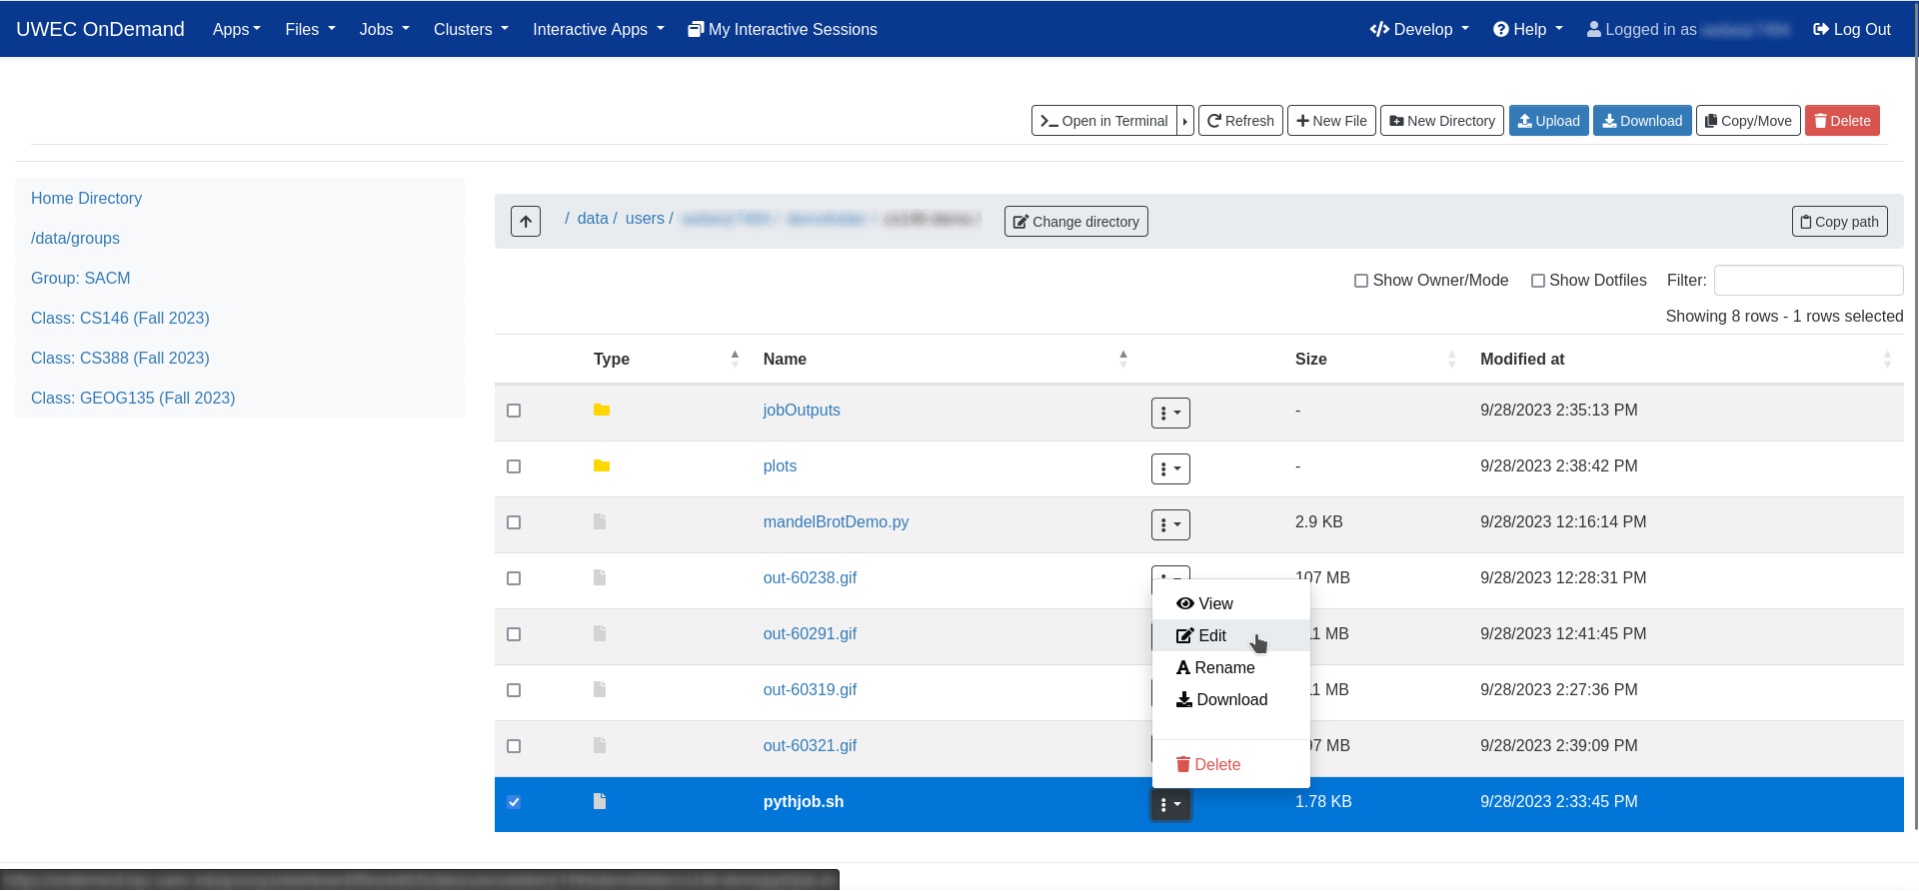Sort the table by Name column

click(785, 360)
